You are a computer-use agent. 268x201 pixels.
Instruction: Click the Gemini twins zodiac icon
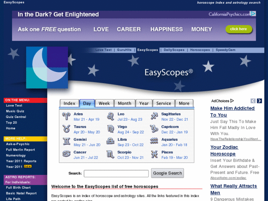[66, 142]
